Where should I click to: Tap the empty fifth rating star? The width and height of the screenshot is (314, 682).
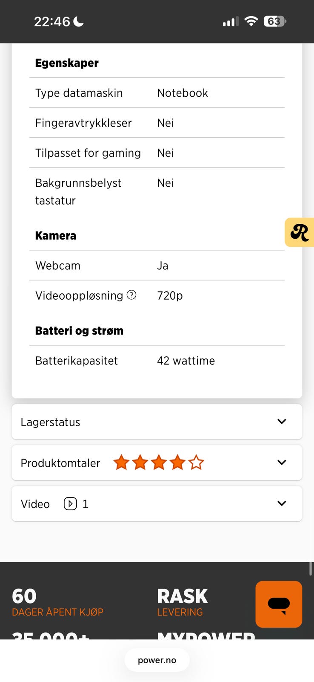click(x=196, y=462)
